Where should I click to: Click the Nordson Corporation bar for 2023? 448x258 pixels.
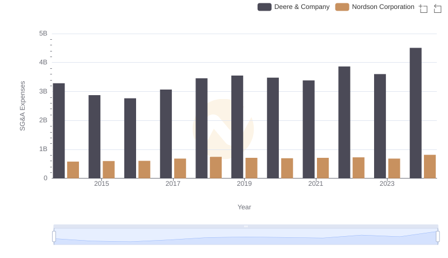tap(394, 168)
